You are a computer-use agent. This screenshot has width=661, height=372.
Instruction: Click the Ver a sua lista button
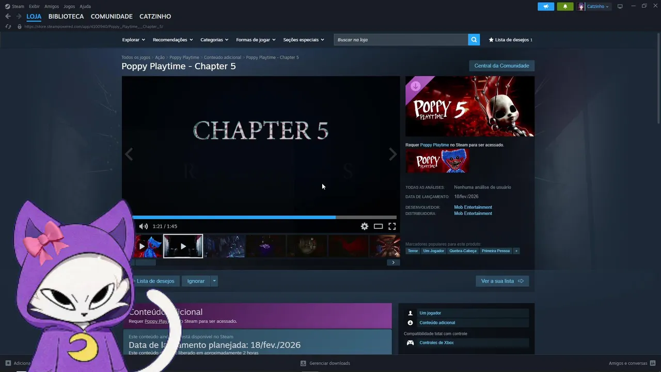point(502,281)
